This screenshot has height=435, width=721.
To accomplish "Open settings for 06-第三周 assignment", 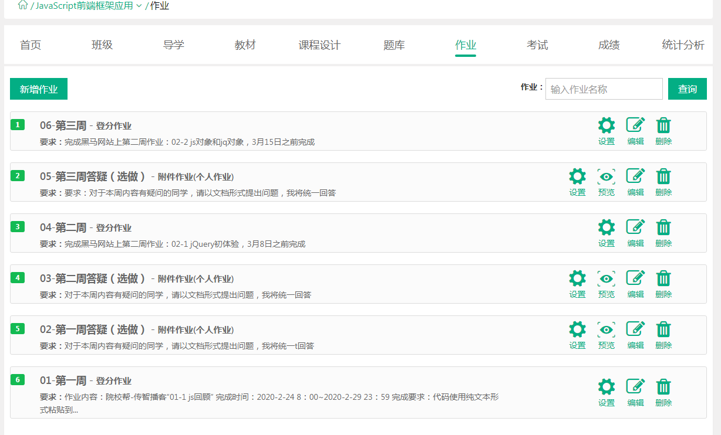I will 606,131.
